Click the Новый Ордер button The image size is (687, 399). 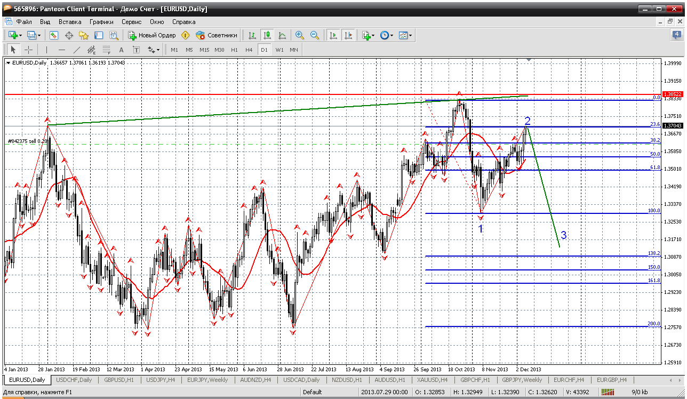tap(152, 35)
